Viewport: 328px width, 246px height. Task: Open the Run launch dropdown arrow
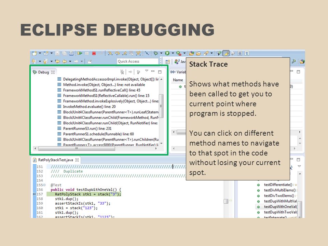[173, 53]
